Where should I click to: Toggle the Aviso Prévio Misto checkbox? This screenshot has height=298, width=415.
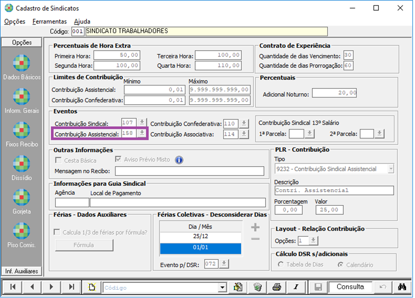(x=118, y=159)
